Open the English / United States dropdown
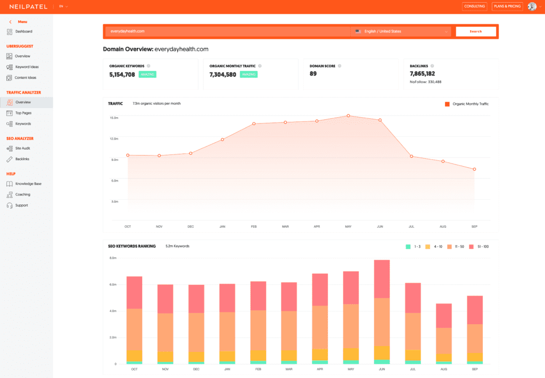 401,31
